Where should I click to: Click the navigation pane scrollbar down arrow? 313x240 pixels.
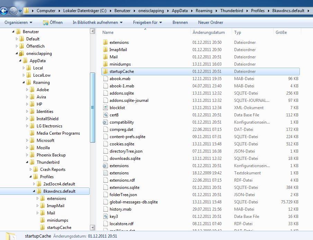pos(92,228)
